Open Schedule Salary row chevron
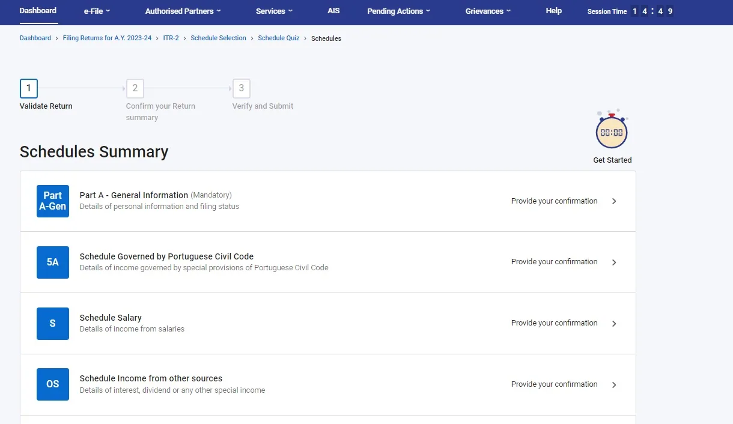Screen dimensions: 733x424 pos(614,324)
